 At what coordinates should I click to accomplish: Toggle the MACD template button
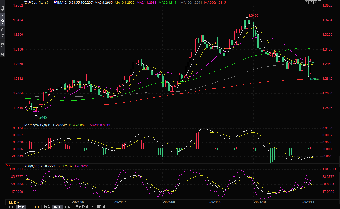click(57, 207)
